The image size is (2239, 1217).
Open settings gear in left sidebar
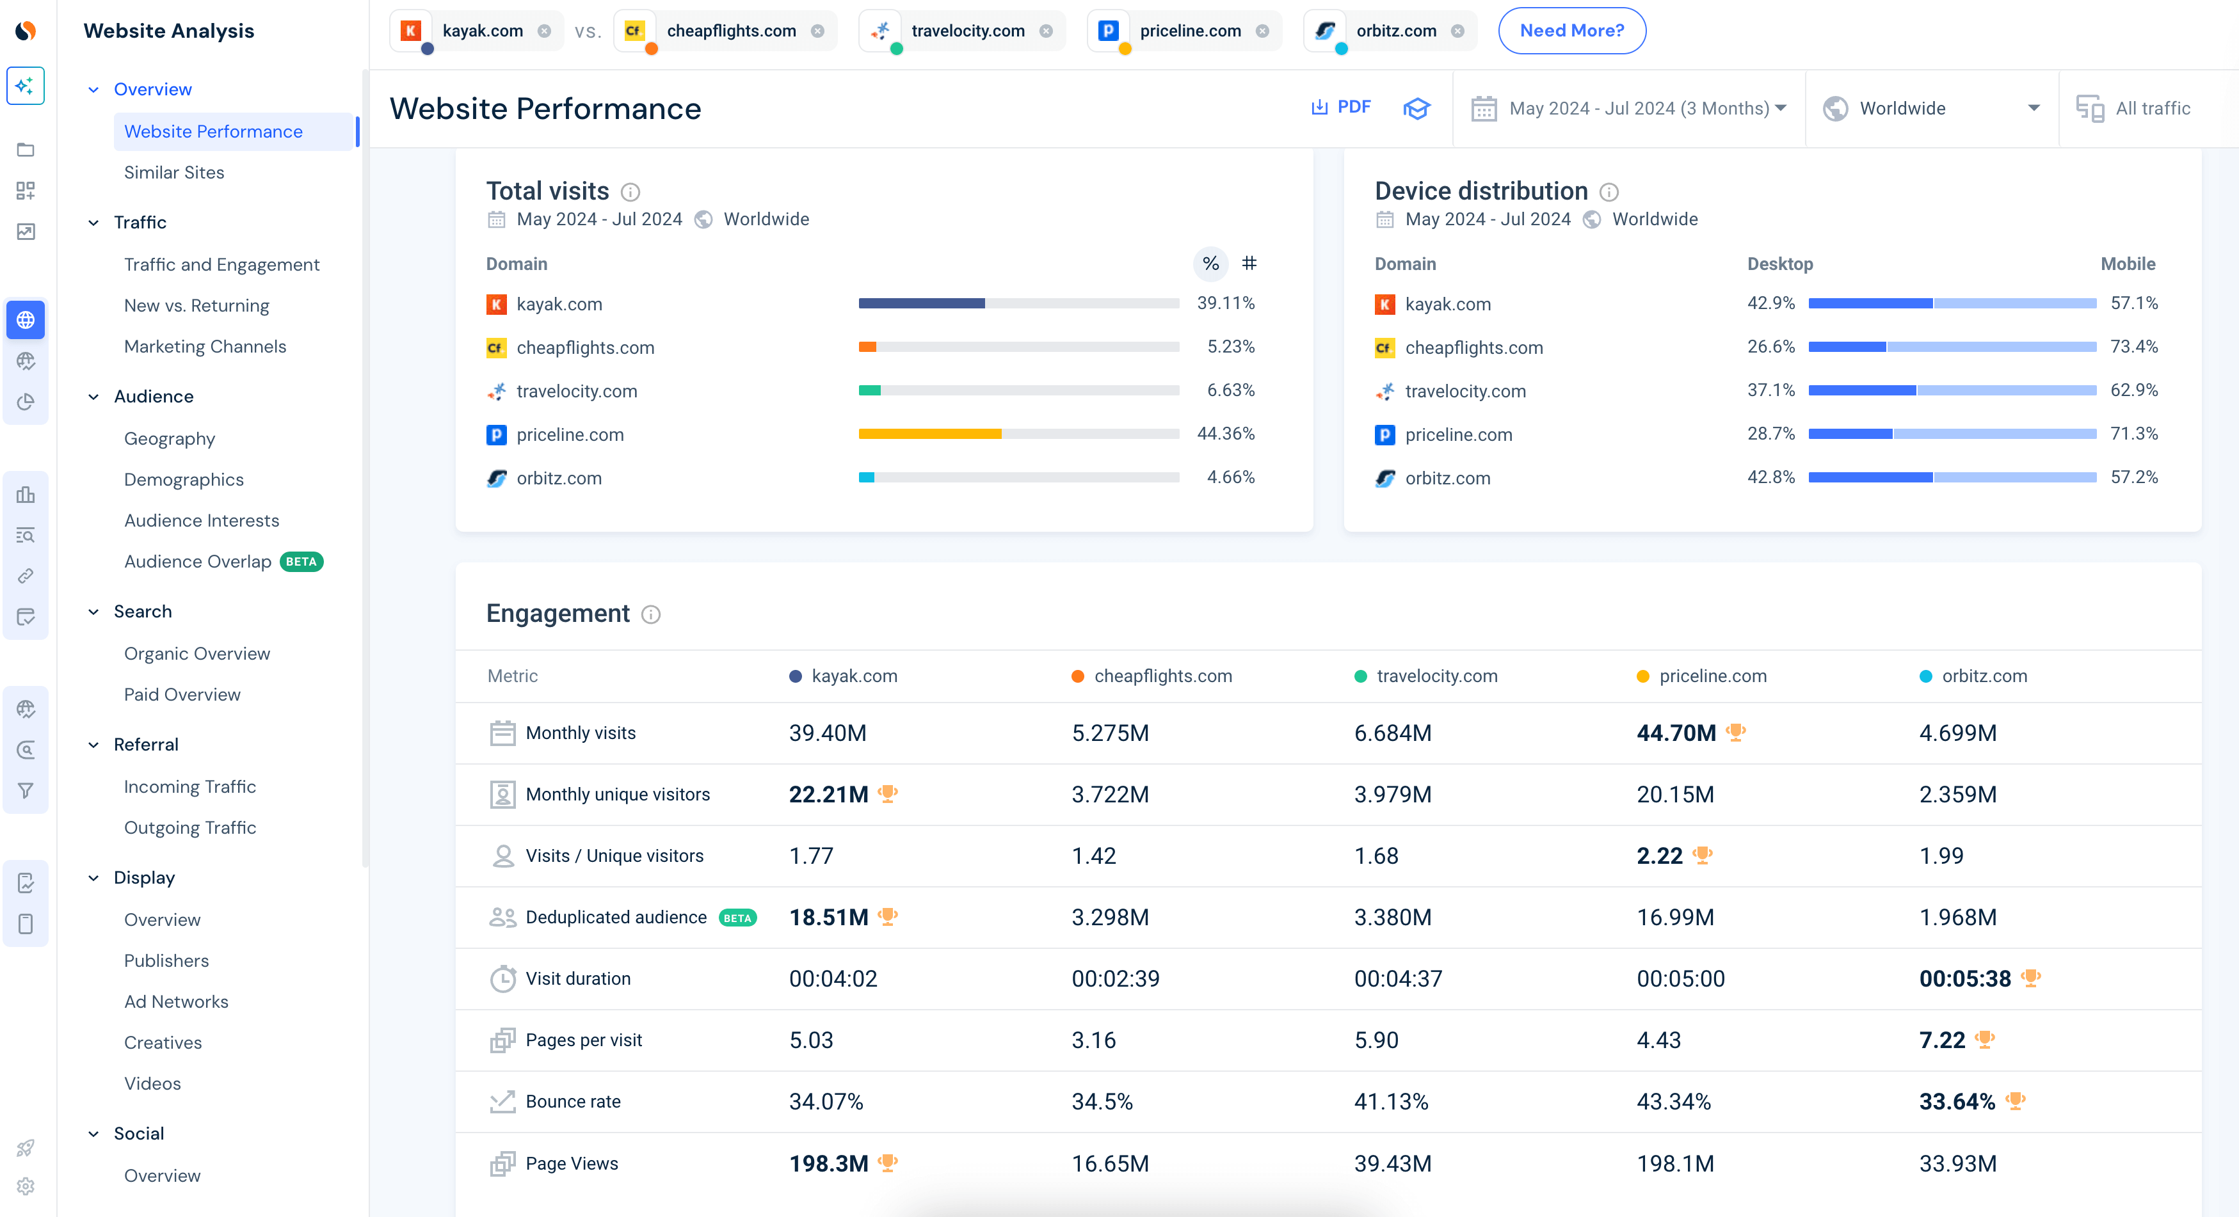(x=25, y=1186)
